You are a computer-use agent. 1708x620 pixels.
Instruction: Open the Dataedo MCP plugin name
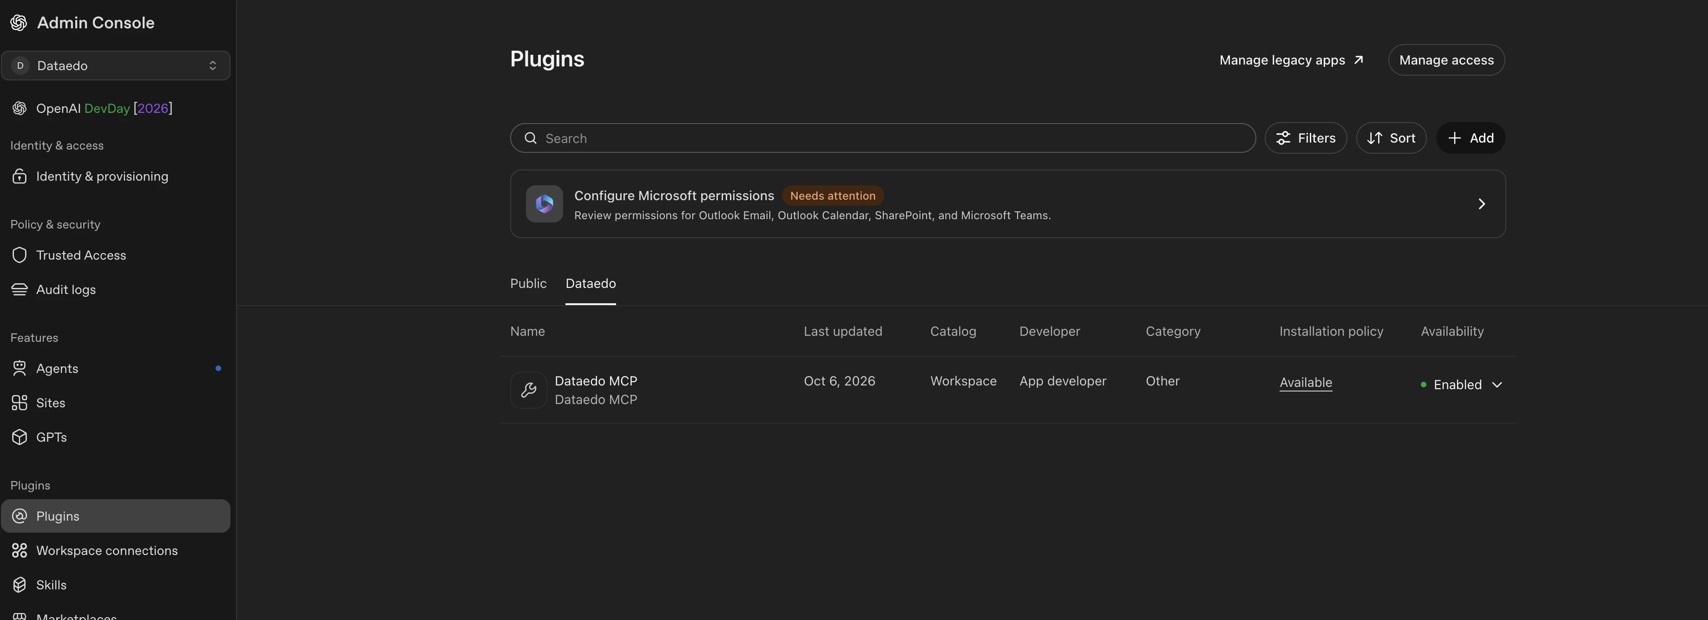pos(595,381)
